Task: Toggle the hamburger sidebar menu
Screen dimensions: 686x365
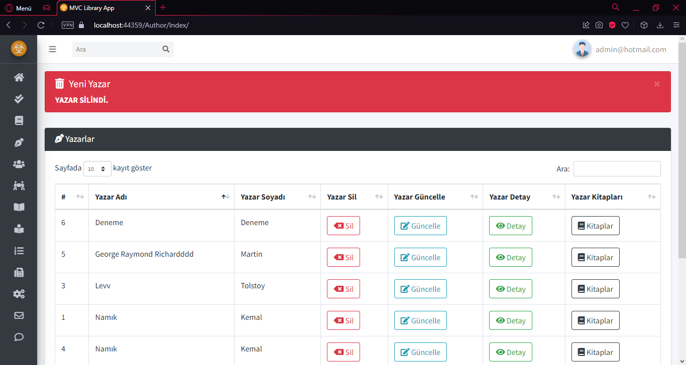Action: coord(52,49)
